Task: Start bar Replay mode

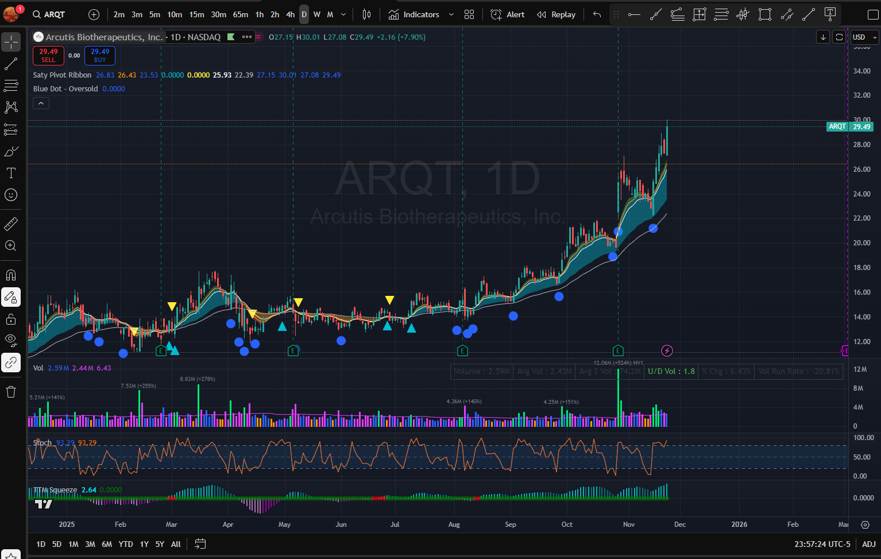Action: tap(556, 14)
